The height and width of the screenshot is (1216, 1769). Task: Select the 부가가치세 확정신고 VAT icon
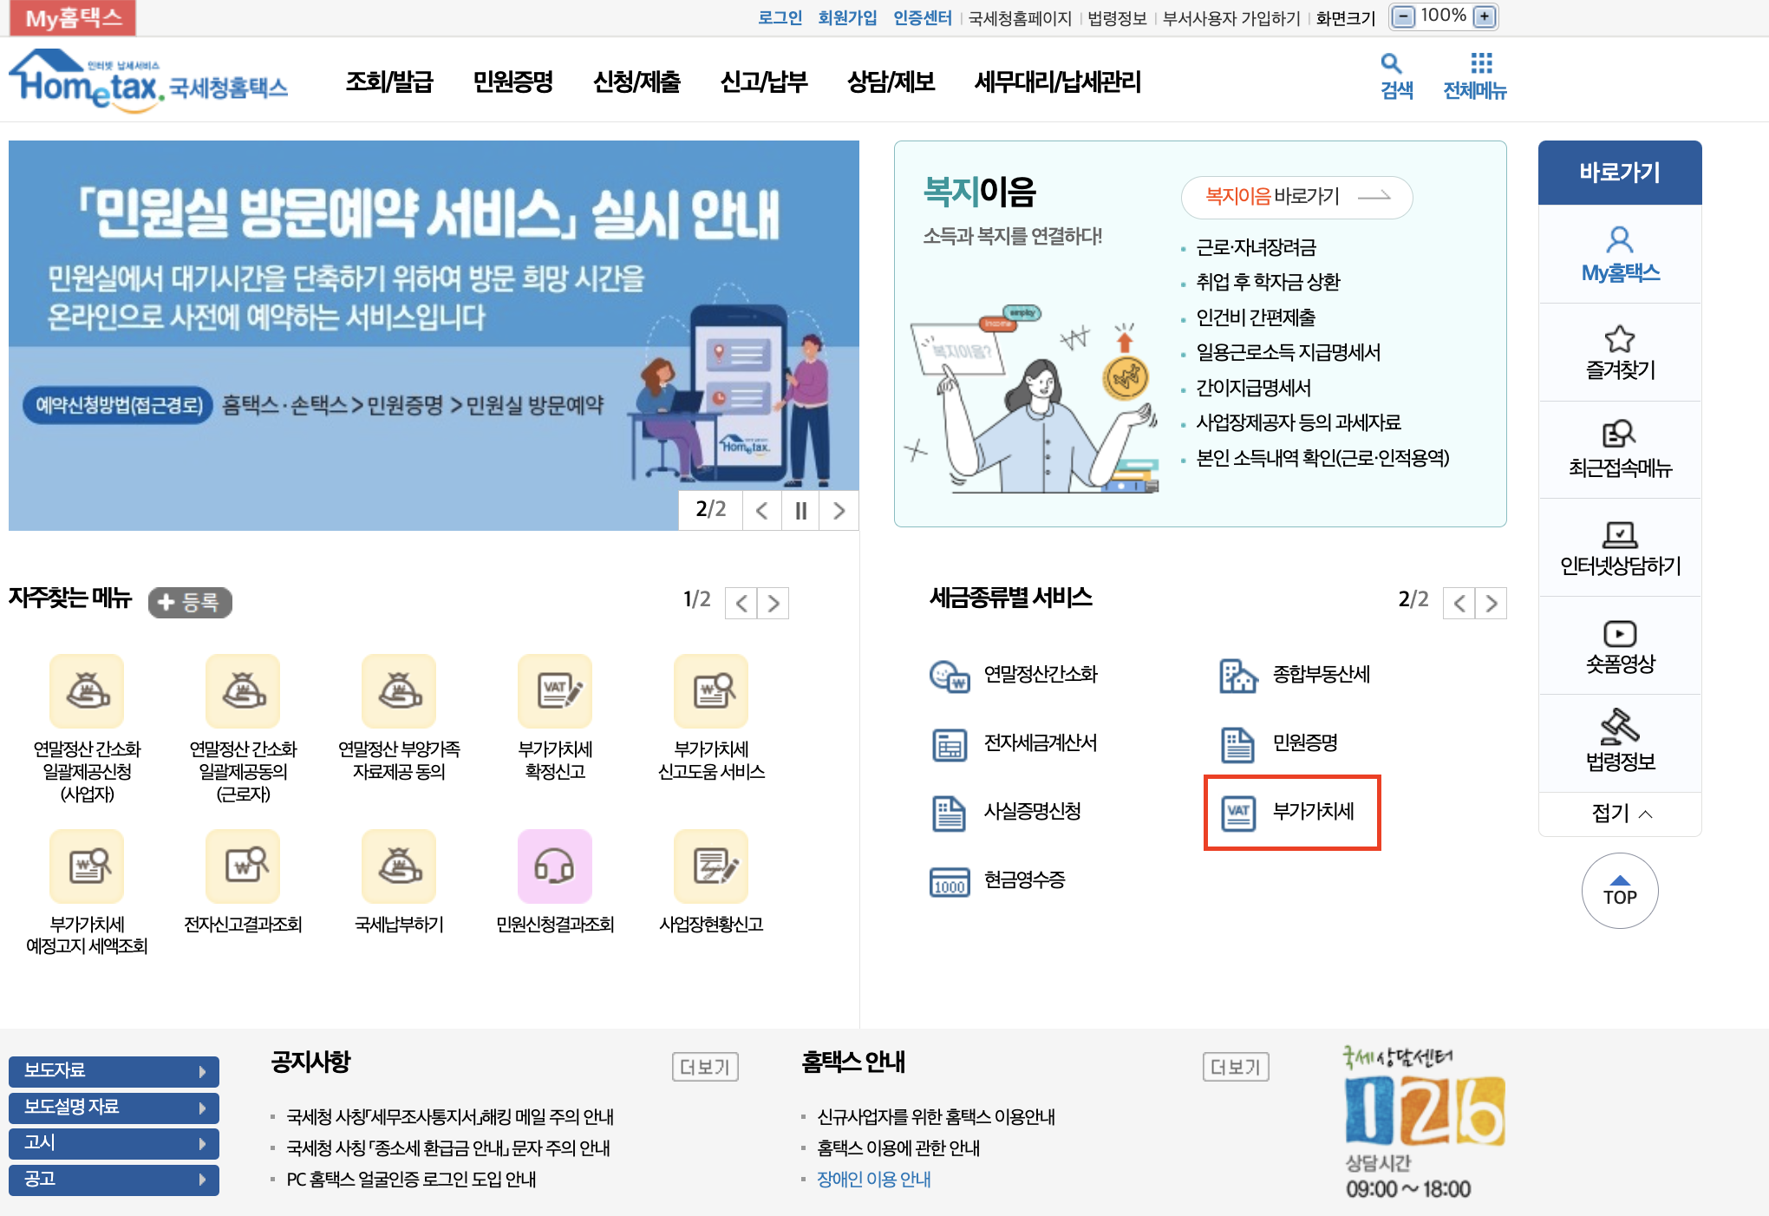point(555,691)
